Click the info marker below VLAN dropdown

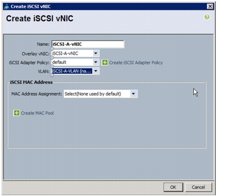[x=52, y=75]
